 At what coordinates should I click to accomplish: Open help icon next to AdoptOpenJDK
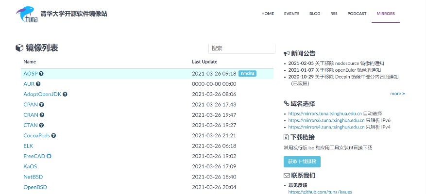click(65, 94)
